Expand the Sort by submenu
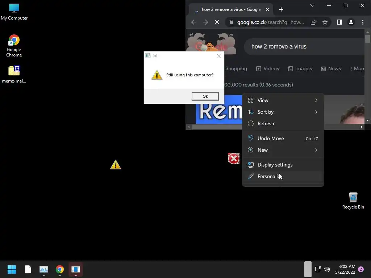Screen dimensions: 371x278 click(283, 112)
